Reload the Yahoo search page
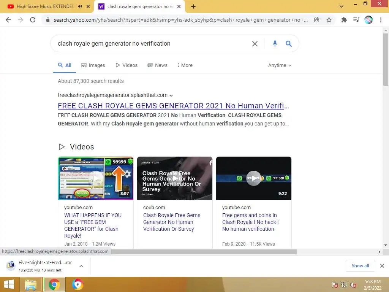The image size is (389, 292). click(x=33, y=20)
